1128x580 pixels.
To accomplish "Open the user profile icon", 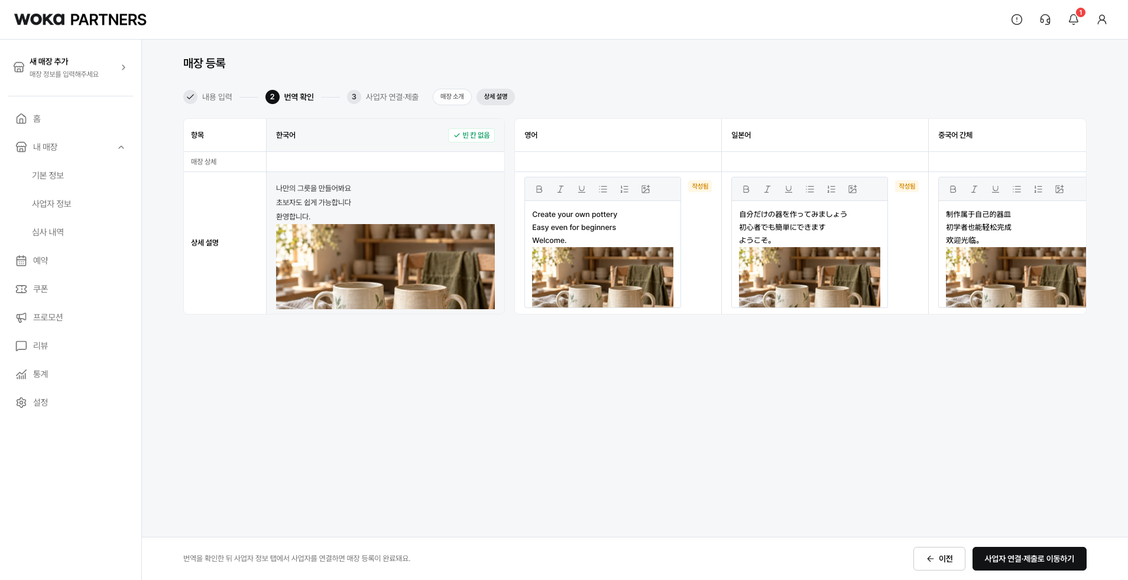I will pyautogui.click(x=1102, y=20).
